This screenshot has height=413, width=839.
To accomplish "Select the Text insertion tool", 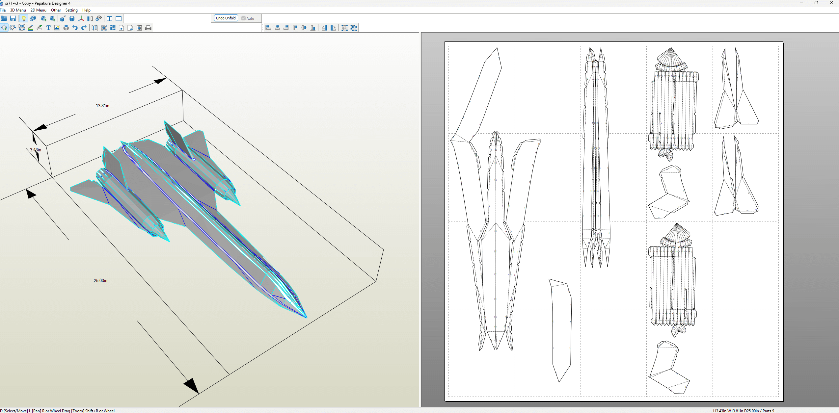I will click(48, 28).
